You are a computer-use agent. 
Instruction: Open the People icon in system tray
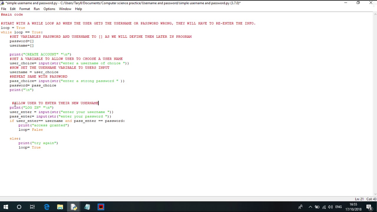[300, 207]
